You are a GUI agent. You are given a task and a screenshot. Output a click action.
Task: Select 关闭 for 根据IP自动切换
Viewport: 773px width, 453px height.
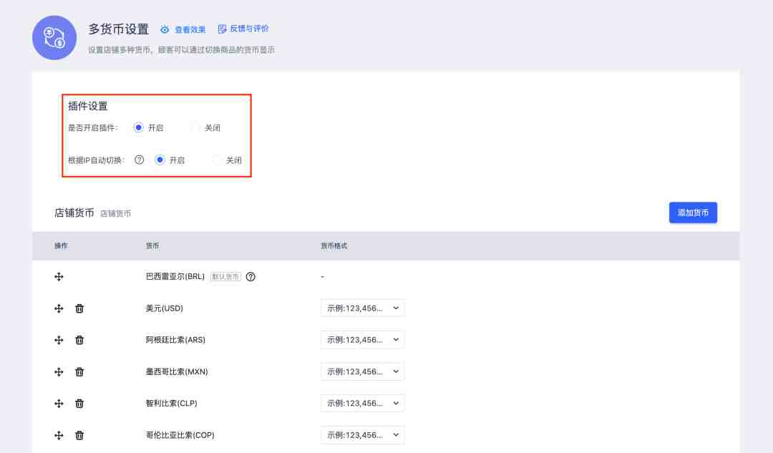pos(216,160)
